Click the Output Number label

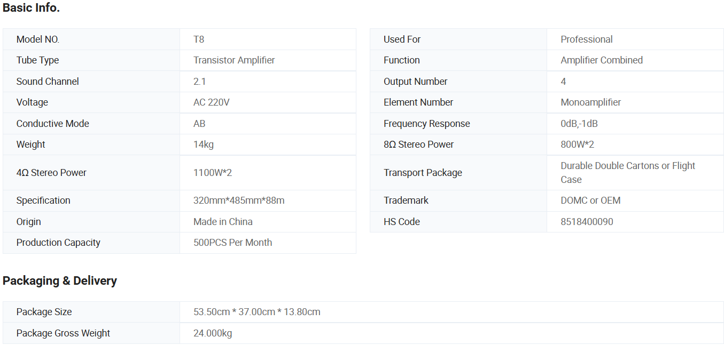pyautogui.click(x=415, y=82)
